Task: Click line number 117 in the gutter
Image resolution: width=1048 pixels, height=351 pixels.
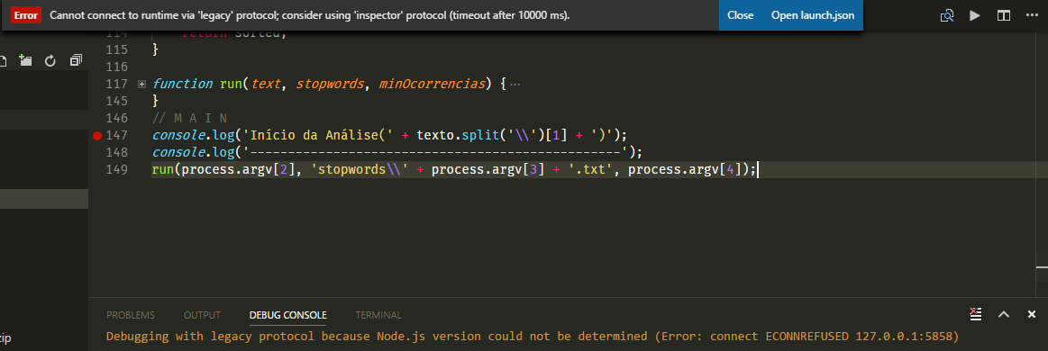Action: click(x=117, y=84)
